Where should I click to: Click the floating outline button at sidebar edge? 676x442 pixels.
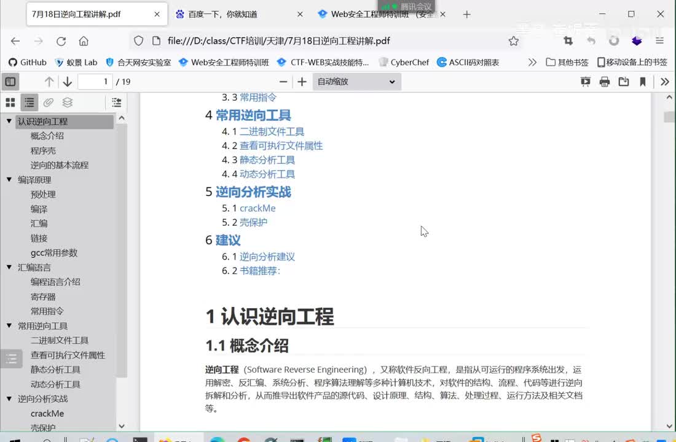[x=12, y=358]
